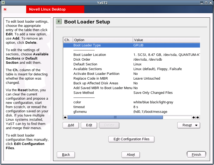Click the Save Only Changed Files value
214x165 pixels.
tap(153, 93)
